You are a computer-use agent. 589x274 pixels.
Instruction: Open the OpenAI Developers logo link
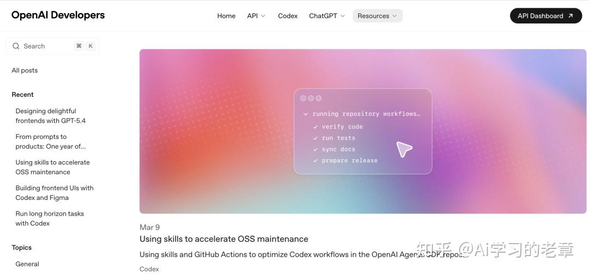click(58, 15)
